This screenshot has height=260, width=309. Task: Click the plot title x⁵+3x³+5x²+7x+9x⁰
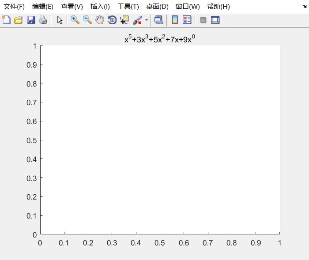160,39
